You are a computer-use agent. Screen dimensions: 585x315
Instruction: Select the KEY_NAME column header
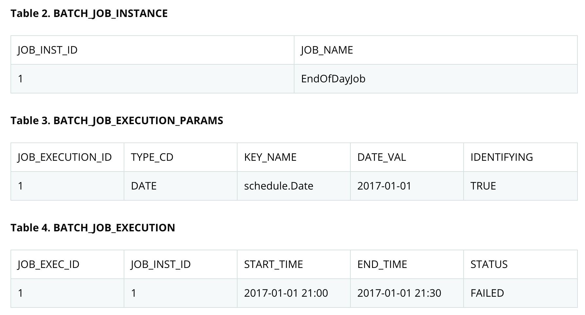pos(294,157)
